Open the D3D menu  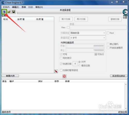coord(31,7)
